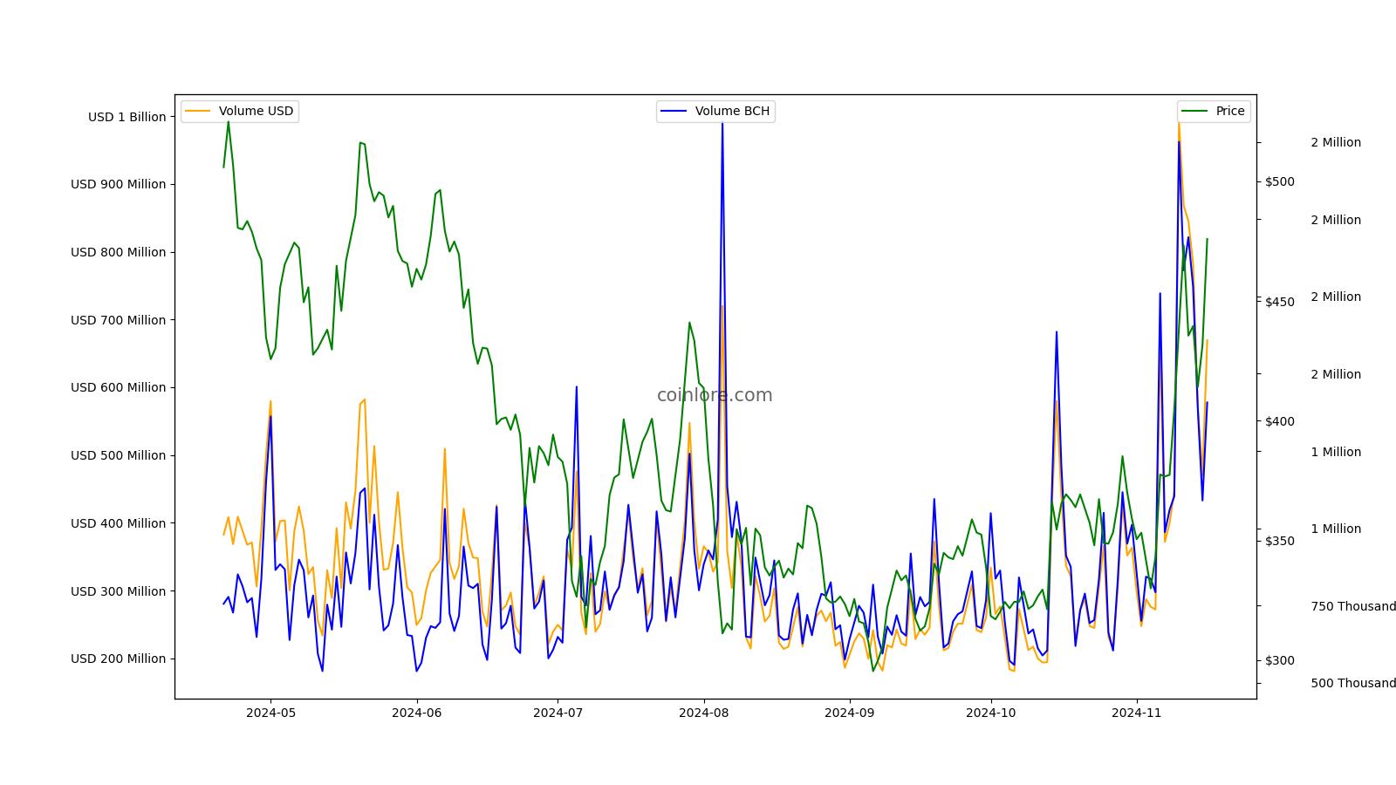Click the $300 price axis label
Image resolution: width=1396 pixels, height=785 pixels.
(x=1280, y=660)
